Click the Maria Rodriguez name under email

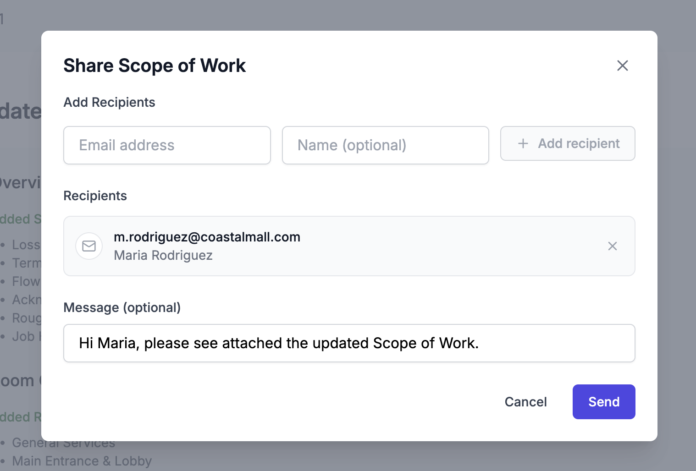163,255
